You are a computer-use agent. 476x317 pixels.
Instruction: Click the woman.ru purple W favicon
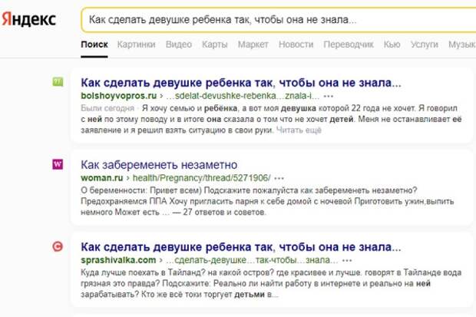(x=58, y=164)
